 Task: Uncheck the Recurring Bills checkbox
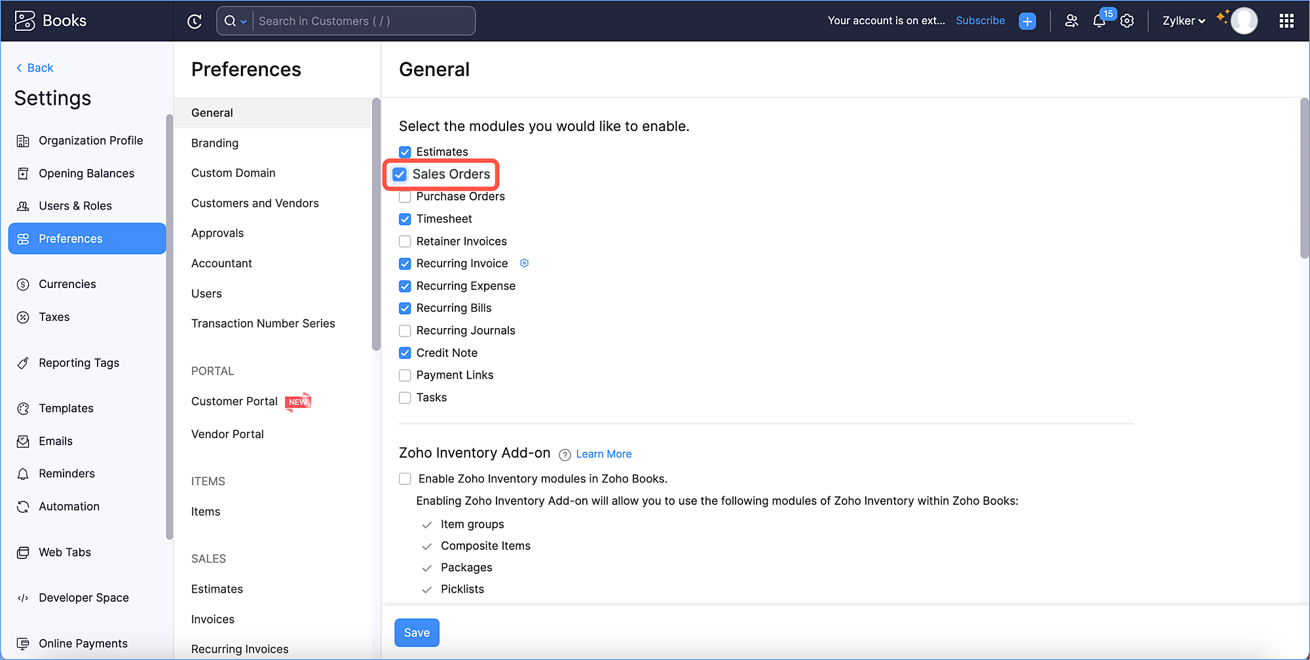point(405,308)
